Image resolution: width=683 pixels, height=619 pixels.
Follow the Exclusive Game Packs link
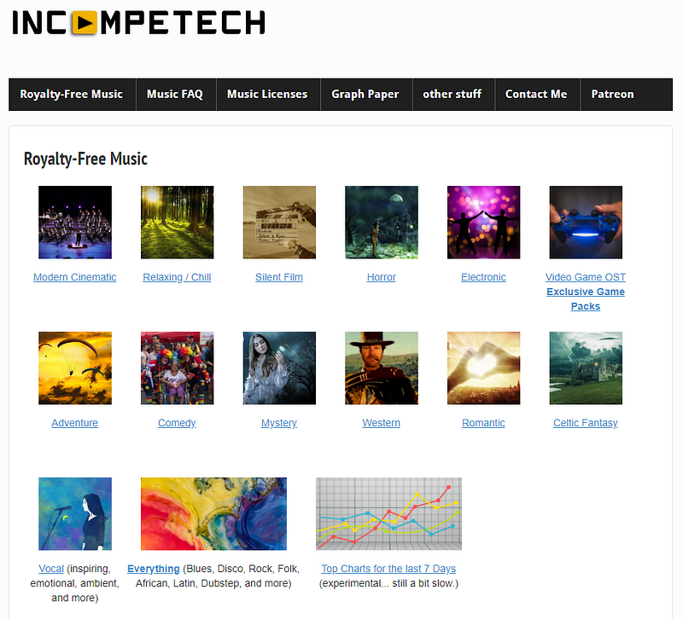(586, 299)
